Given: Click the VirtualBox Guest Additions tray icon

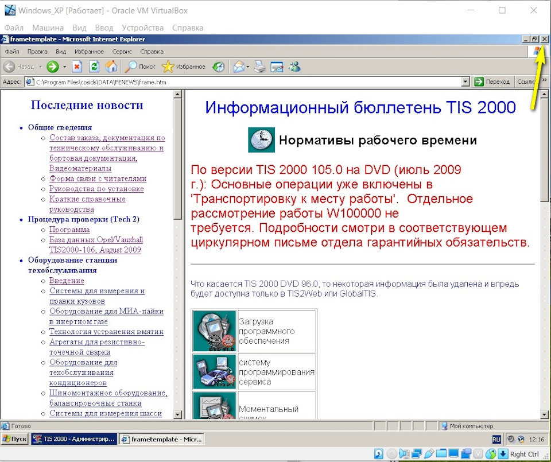Looking at the screenshot, I should [x=521, y=439].
